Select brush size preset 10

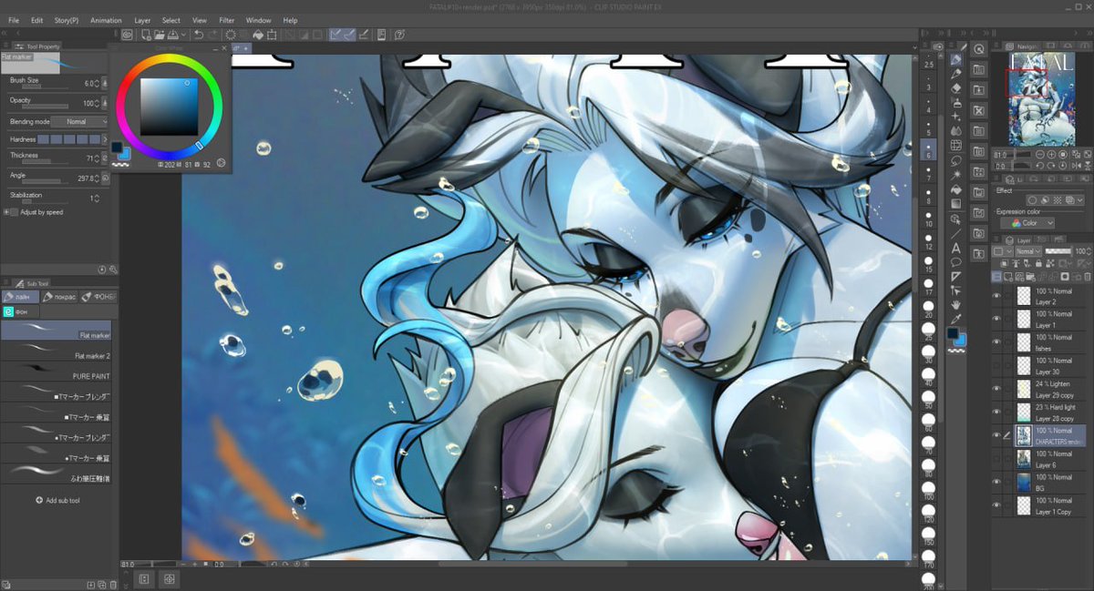(929, 218)
